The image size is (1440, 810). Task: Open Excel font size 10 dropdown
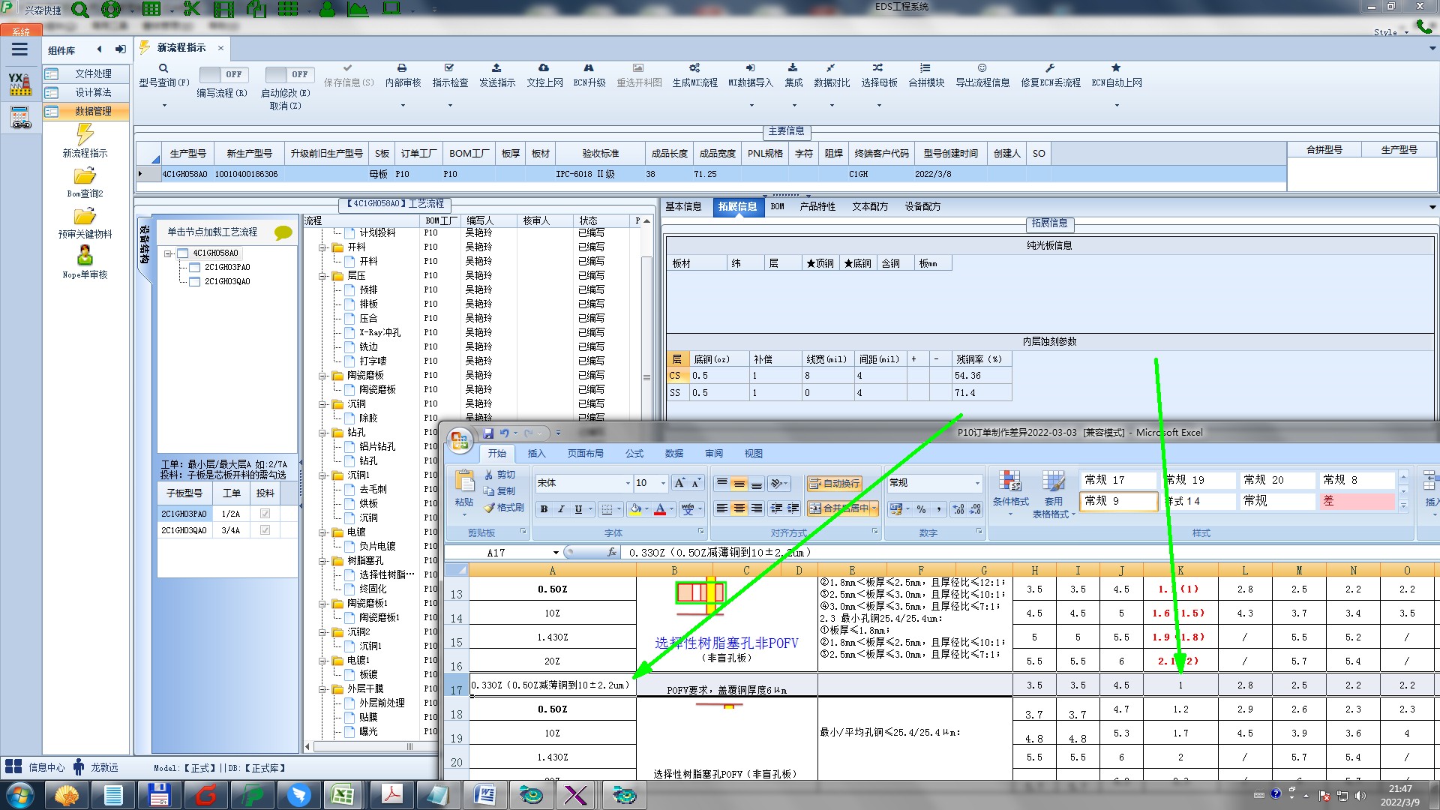pyautogui.click(x=663, y=483)
